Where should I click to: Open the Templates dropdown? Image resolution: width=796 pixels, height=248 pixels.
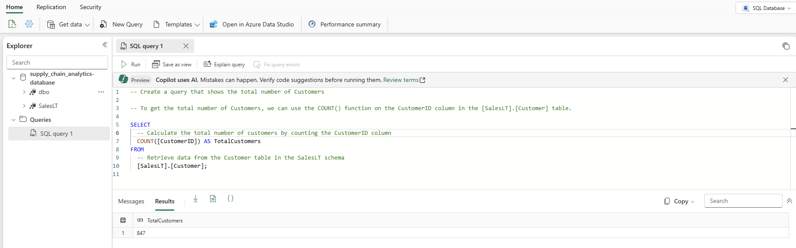coord(177,25)
